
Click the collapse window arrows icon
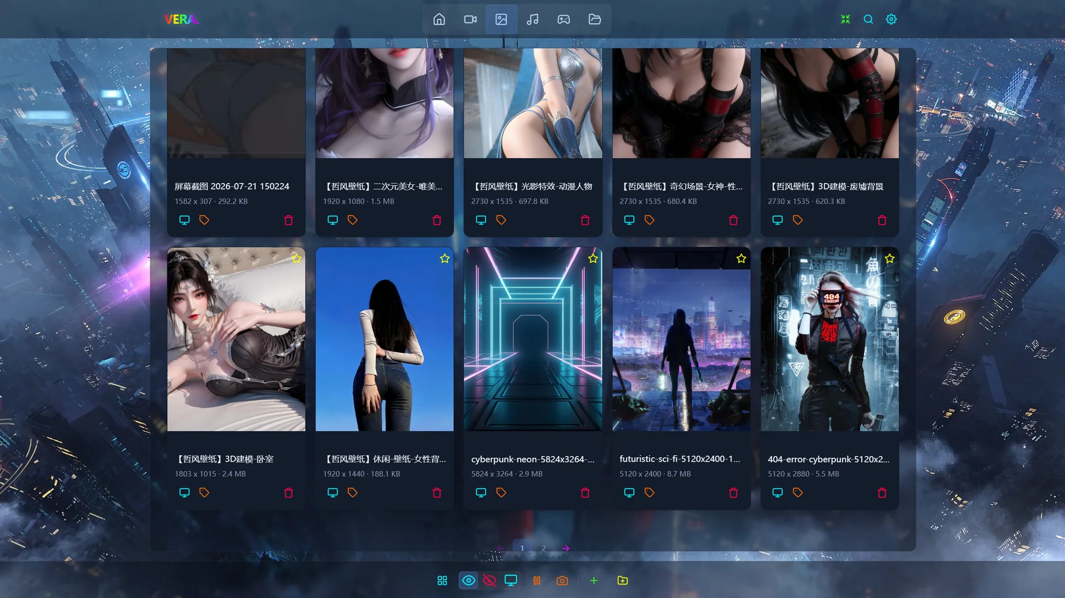(845, 19)
